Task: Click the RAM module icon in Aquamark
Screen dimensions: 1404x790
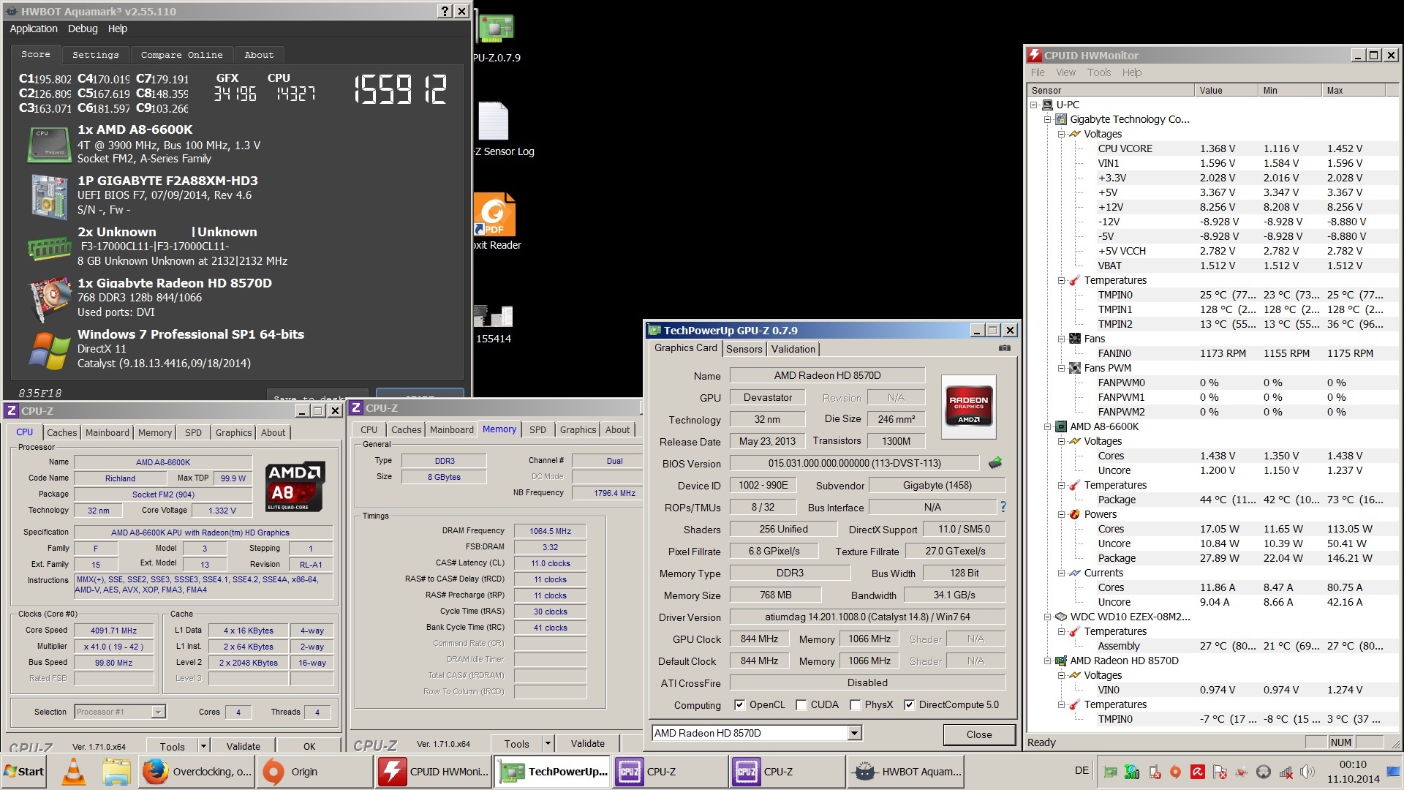Action: tap(49, 248)
